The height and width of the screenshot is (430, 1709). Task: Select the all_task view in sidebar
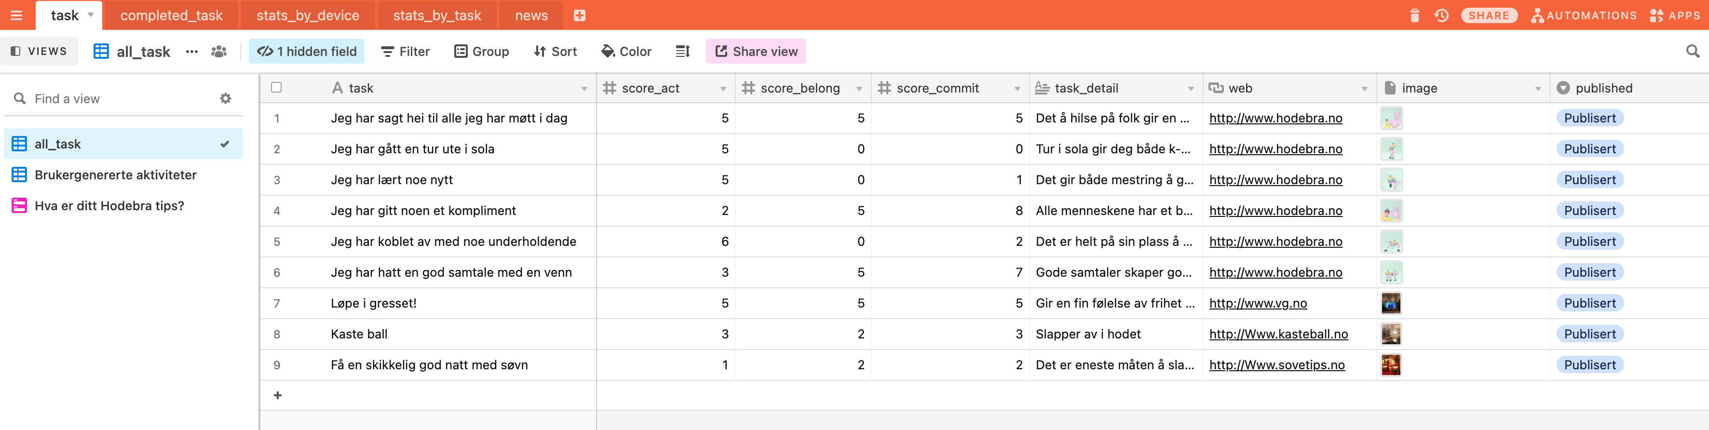tap(123, 144)
